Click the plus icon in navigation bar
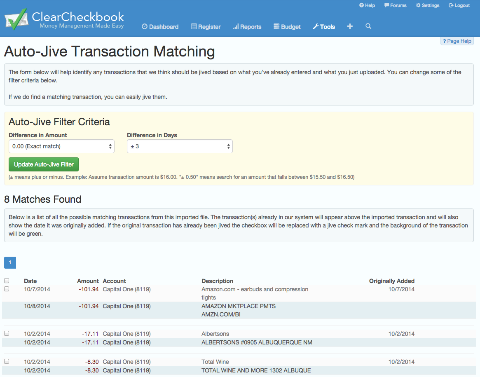The width and height of the screenshot is (480, 377). click(x=350, y=26)
